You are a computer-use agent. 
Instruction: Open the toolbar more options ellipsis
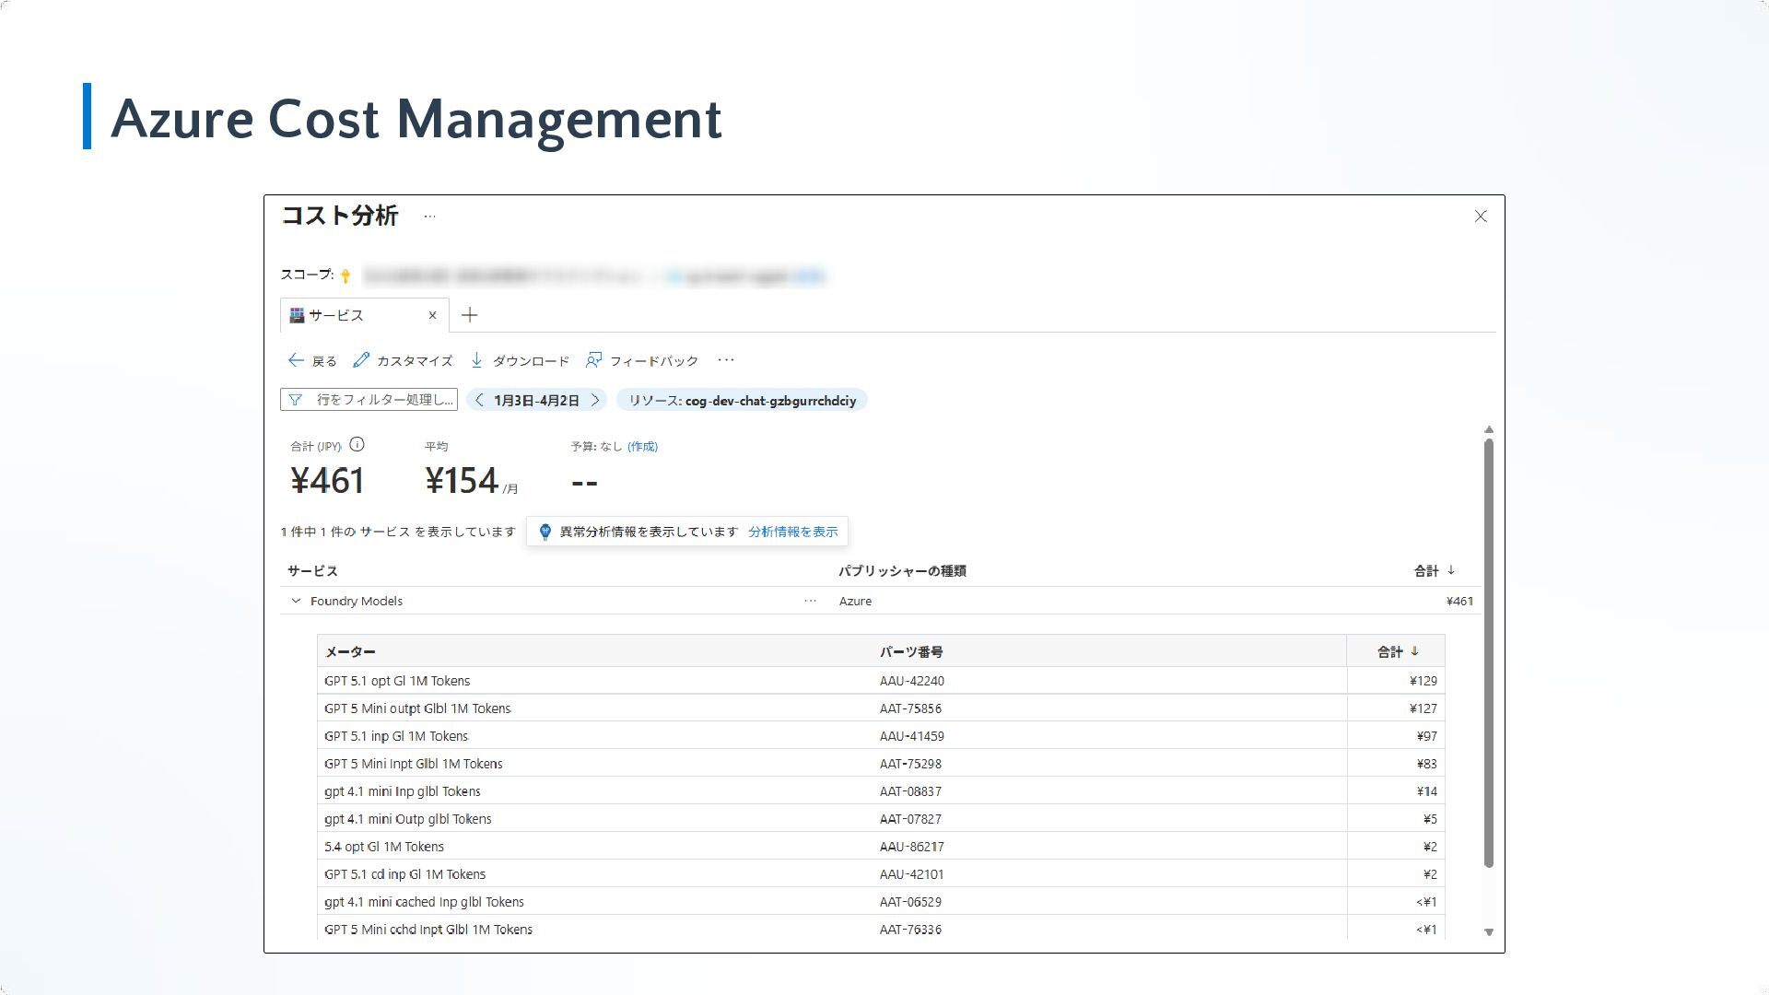click(726, 360)
